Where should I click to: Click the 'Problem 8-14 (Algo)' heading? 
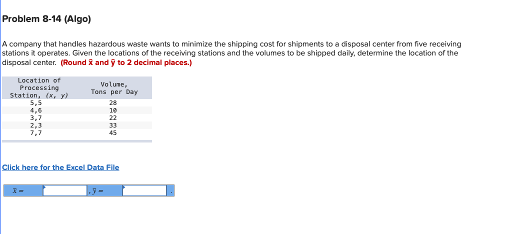pyautogui.click(x=46, y=19)
